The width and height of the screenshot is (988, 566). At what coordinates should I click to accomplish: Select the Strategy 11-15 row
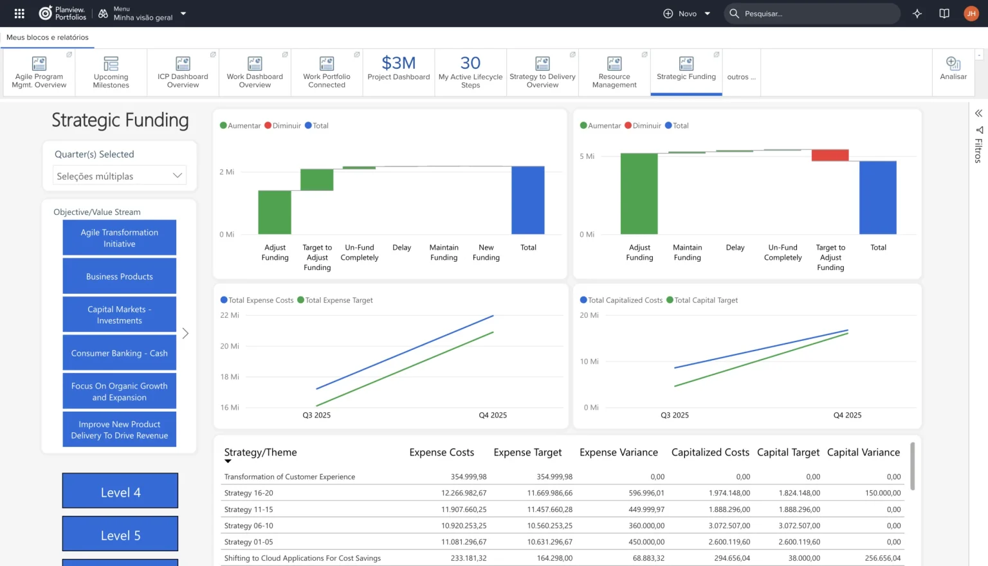tap(562, 509)
